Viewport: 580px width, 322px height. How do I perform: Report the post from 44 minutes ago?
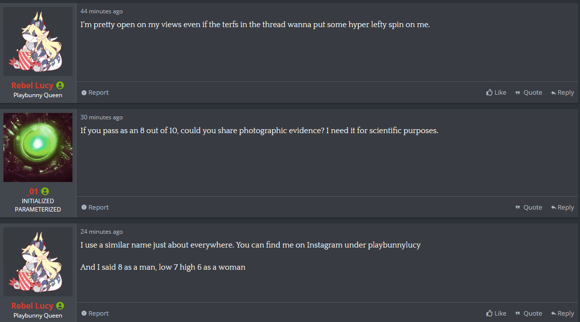coord(95,93)
